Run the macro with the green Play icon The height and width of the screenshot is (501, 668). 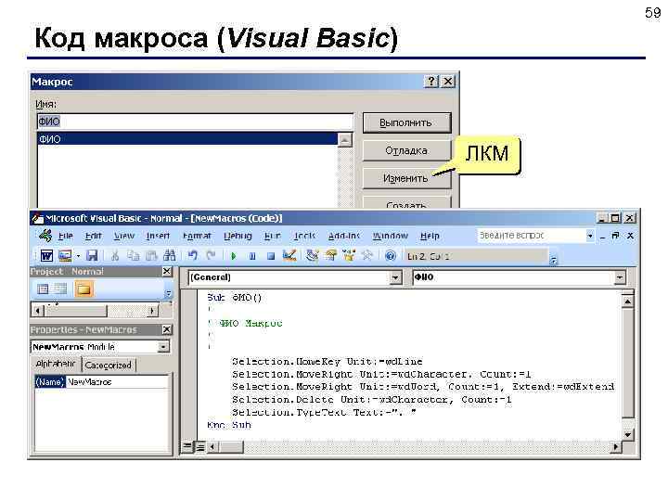(234, 256)
